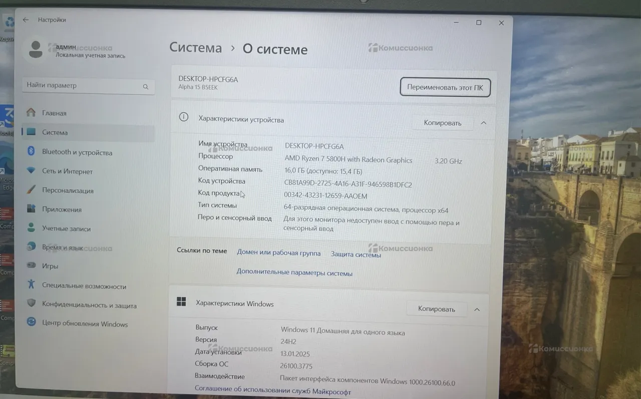Open the Время и язык globe icon
This screenshot has height=399, width=641.
(x=31, y=247)
